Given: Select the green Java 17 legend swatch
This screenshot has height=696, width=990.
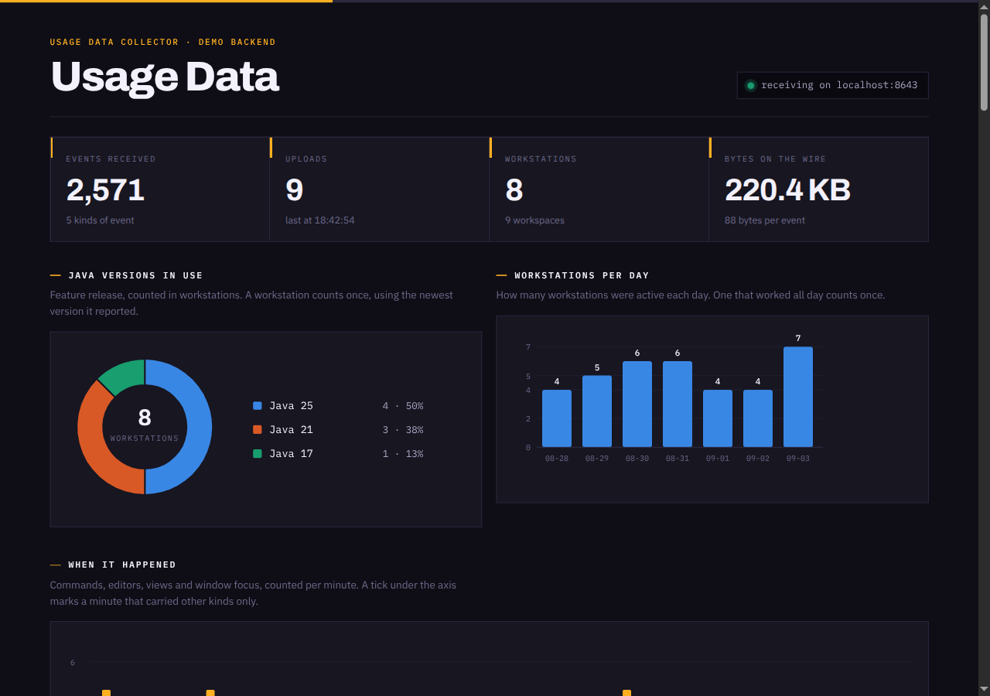Looking at the screenshot, I should (x=258, y=454).
